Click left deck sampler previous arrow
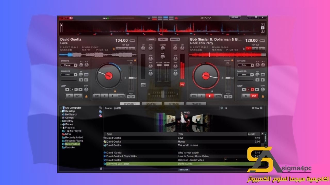Viewport: 330px width, 185px height. tap(81, 80)
